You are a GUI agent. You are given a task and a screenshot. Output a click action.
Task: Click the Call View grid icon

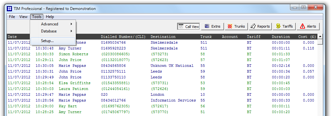181,26
